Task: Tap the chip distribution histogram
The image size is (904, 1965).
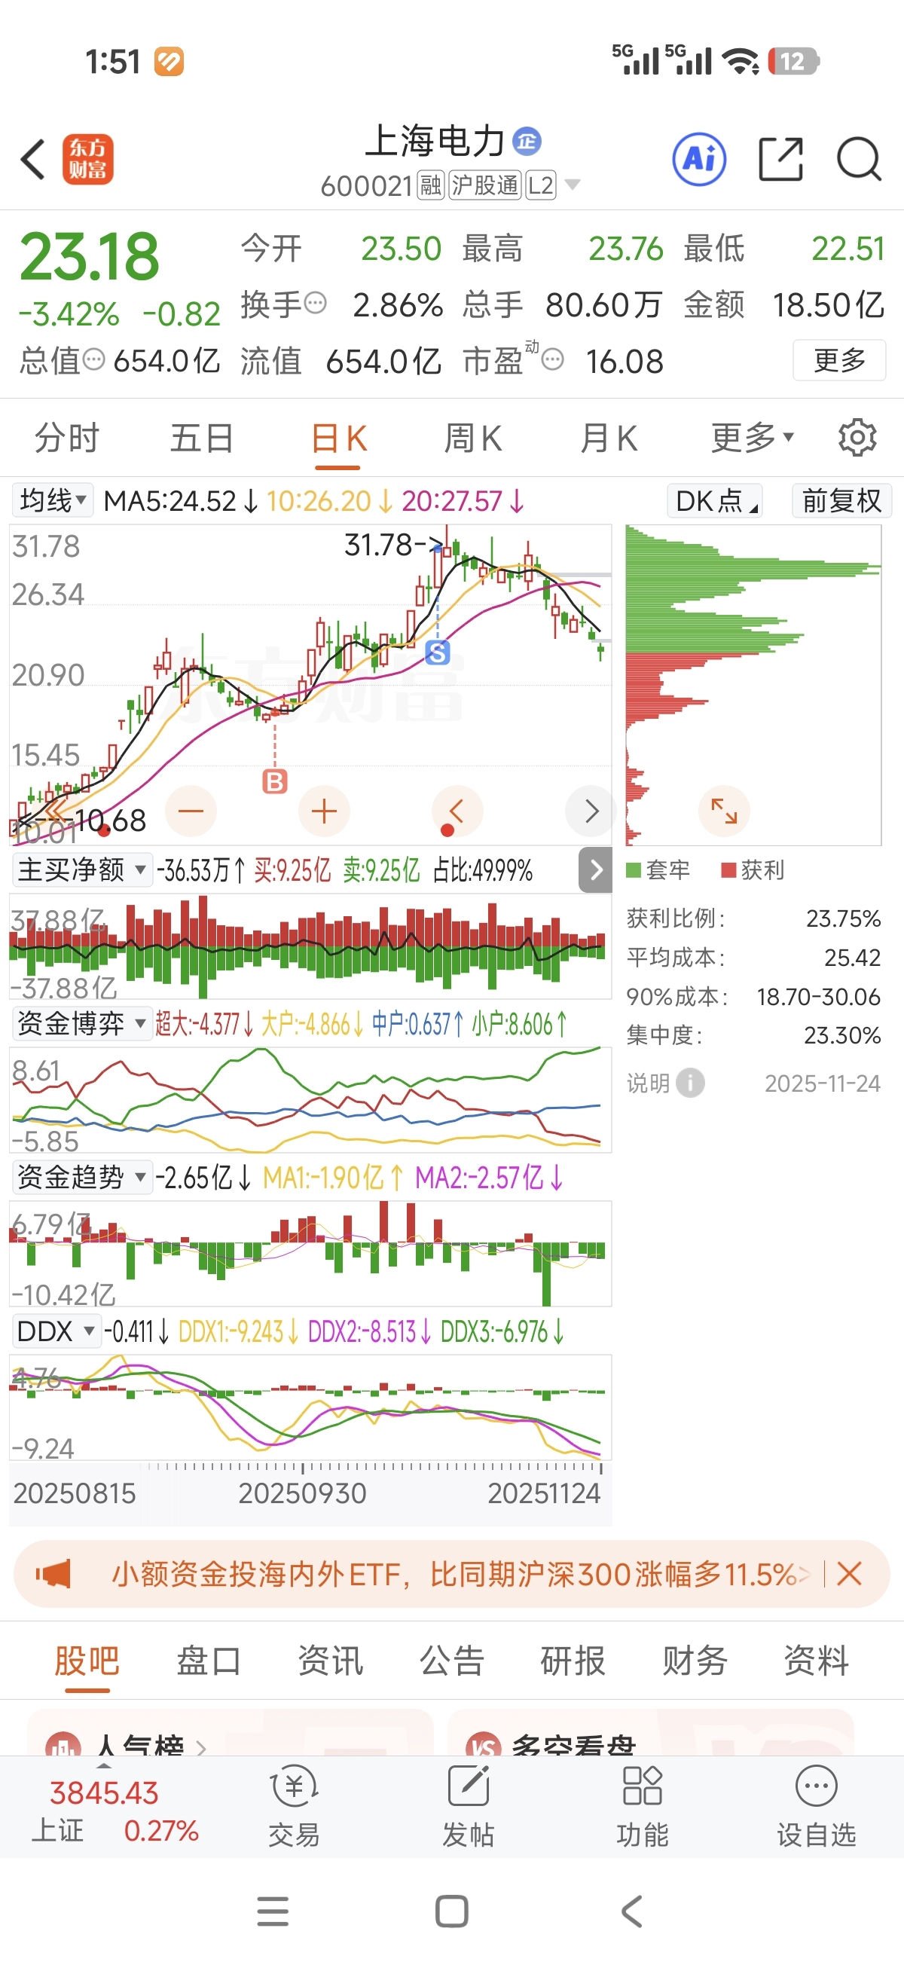Action: pyautogui.click(x=753, y=684)
